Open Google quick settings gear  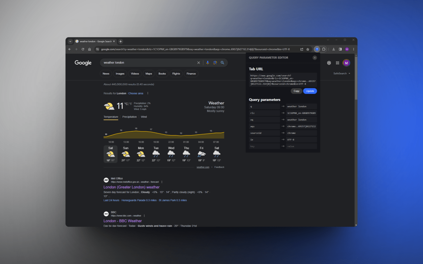(329, 63)
